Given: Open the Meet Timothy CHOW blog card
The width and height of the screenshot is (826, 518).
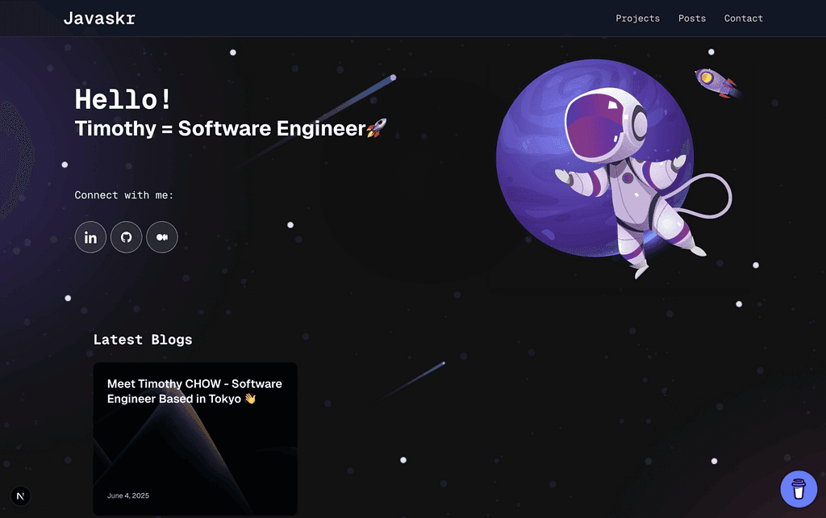Looking at the screenshot, I should (x=195, y=438).
